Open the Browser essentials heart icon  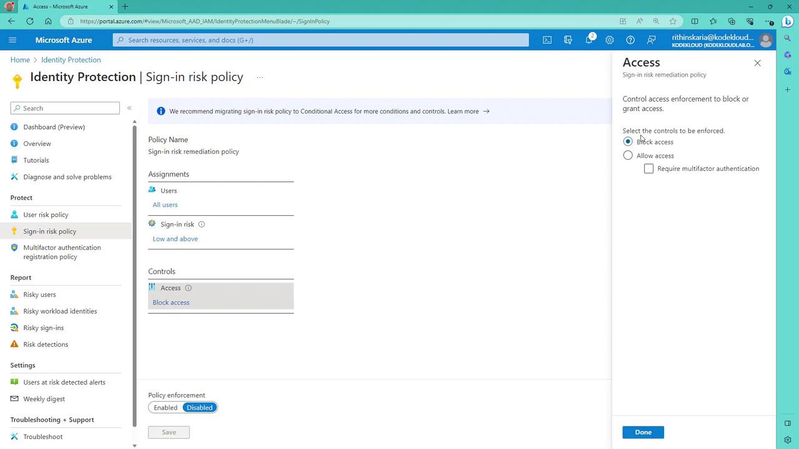[x=750, y=21]
